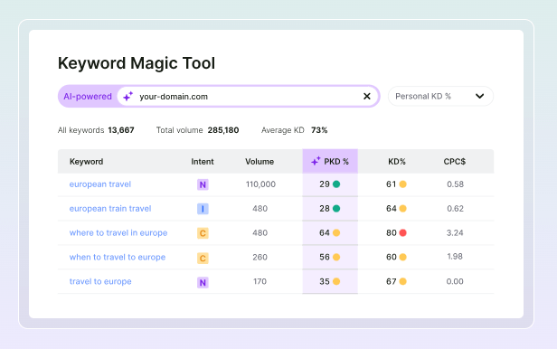The image size is (557, 349).
Task: Click volume 480 for european train travel
Action: coord(260,209)
